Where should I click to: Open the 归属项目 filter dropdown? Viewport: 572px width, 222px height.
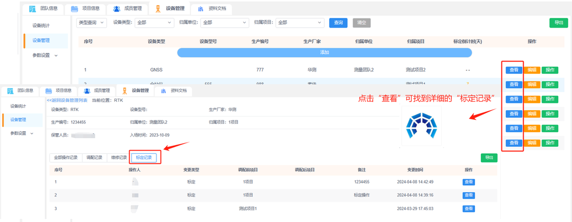point(300,23)
